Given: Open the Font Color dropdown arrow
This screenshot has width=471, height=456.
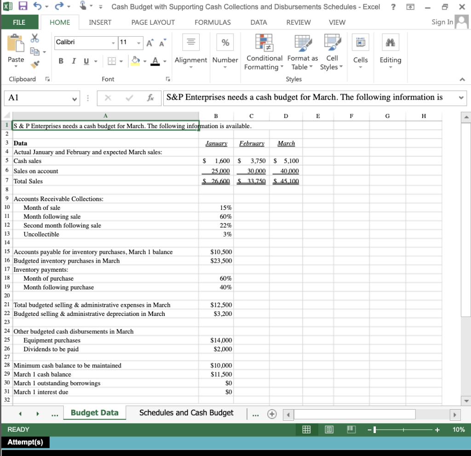Looking at the screenshot, I should click(165, 62).
